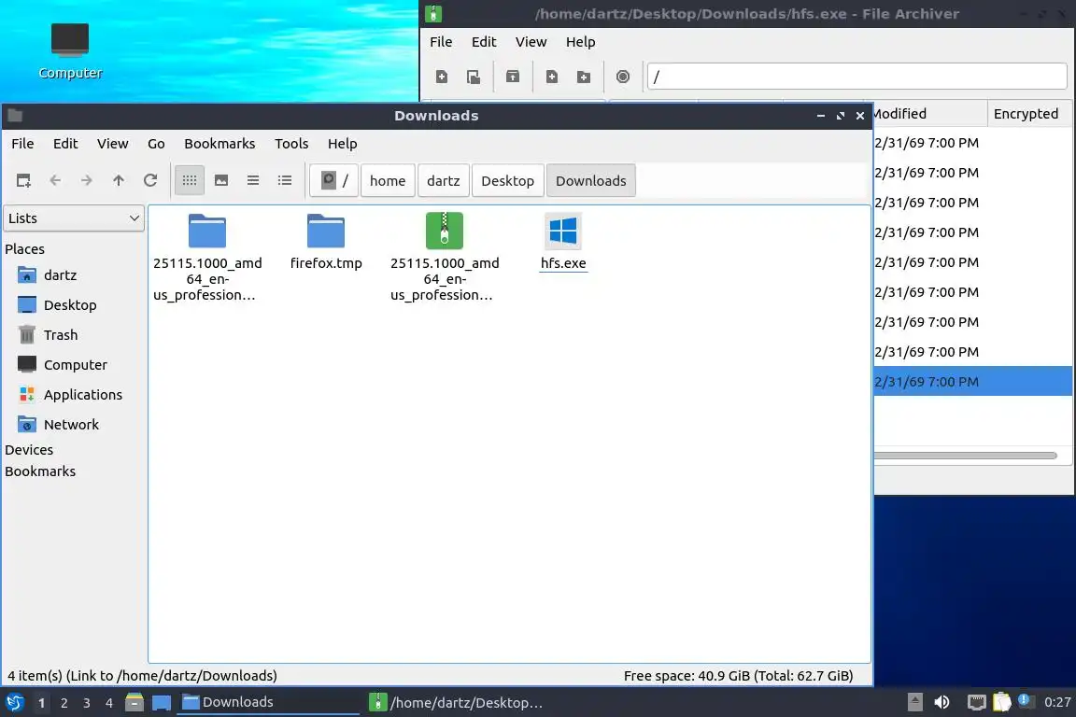Image resolution: width=1076 pixels, height=717 pixels.
Task: Open the Computer desktop icon
Action: pyautogui.click(x=70, y=50)
